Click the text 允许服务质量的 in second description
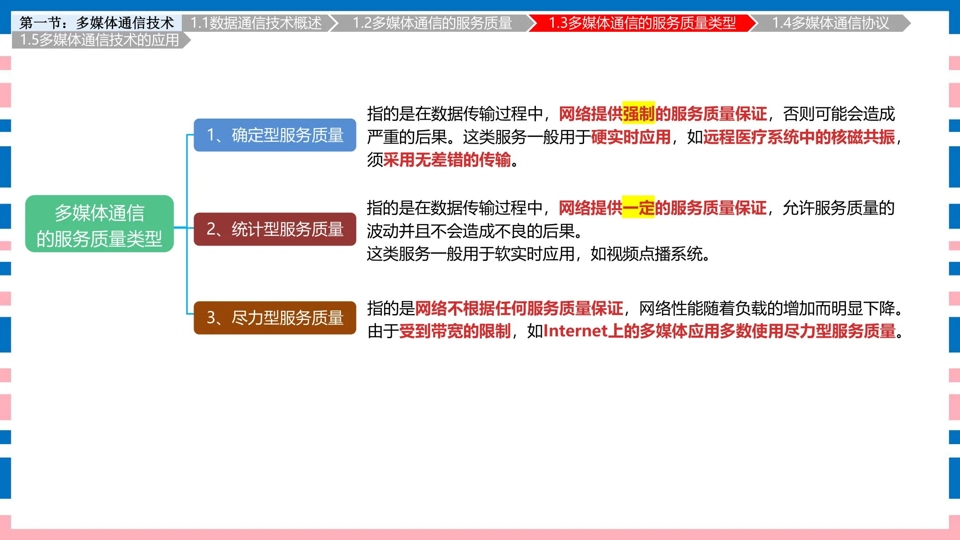The image size is (960, 540). 839,208
